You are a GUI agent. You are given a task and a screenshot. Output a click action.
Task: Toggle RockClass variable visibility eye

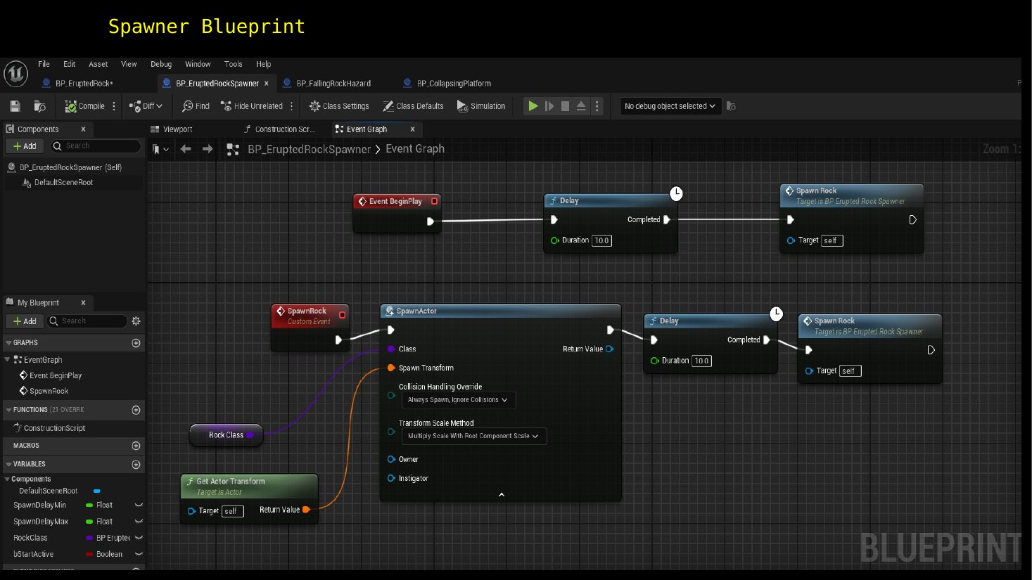point(139,538)
